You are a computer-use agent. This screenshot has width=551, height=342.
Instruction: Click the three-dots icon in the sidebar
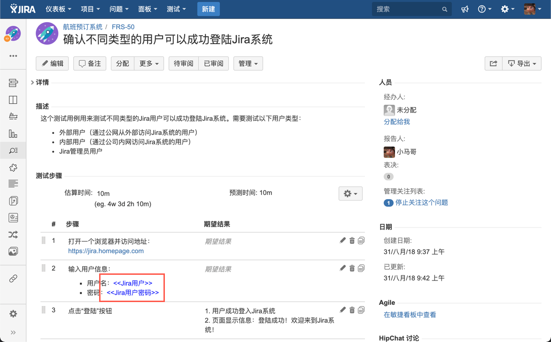[x=13, y=56]
